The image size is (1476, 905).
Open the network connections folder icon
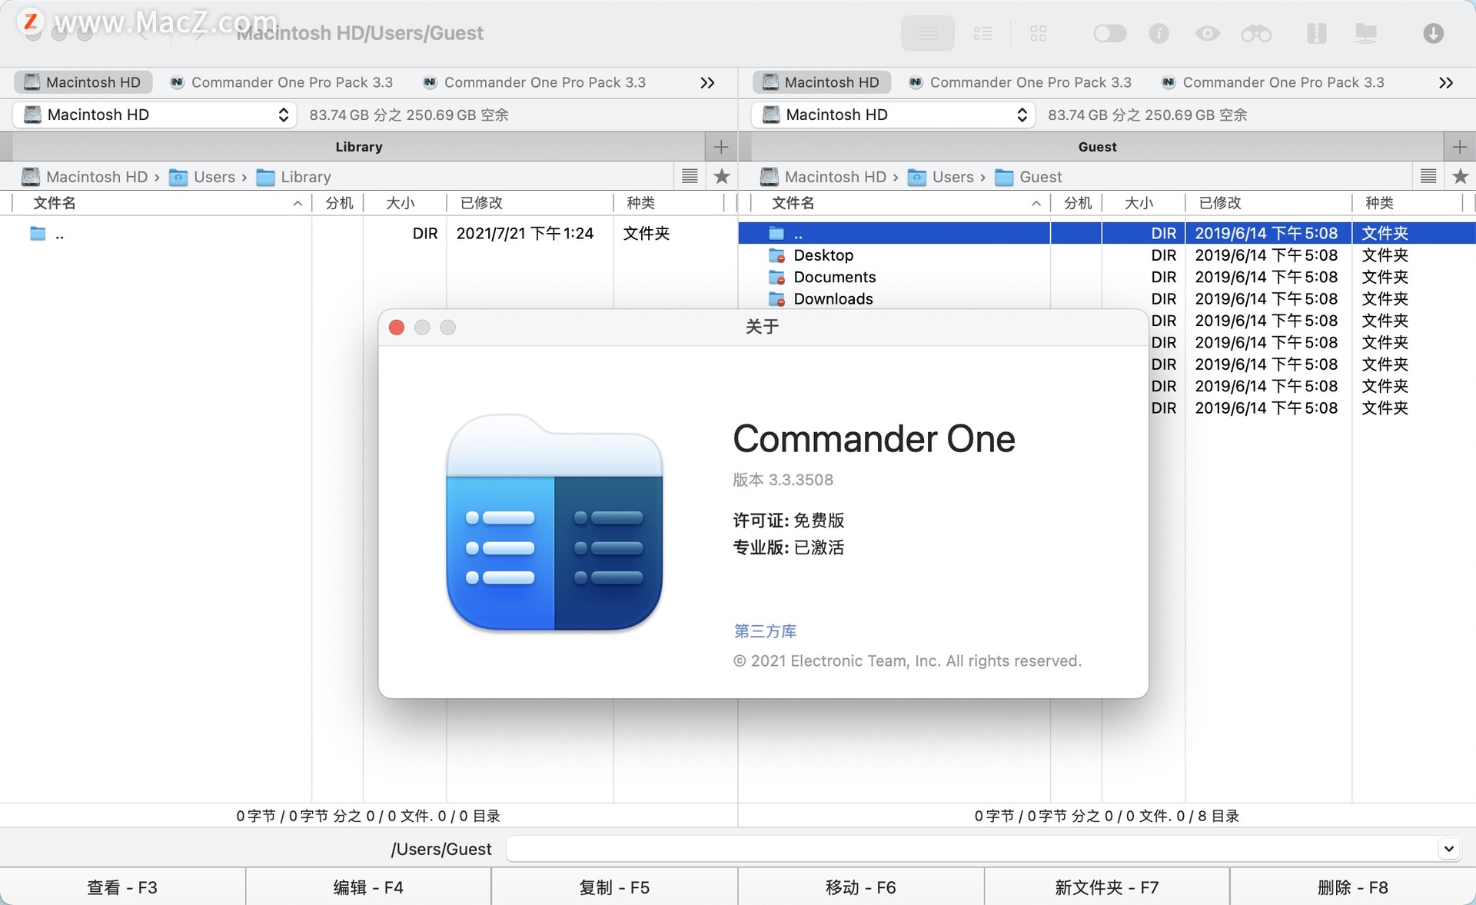(1365, 33)
